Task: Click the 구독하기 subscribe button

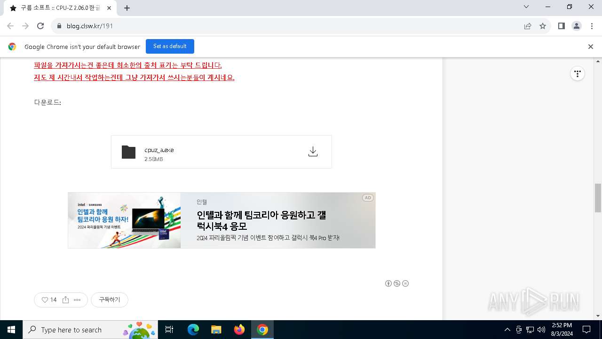Action: (x=110, y=300)
